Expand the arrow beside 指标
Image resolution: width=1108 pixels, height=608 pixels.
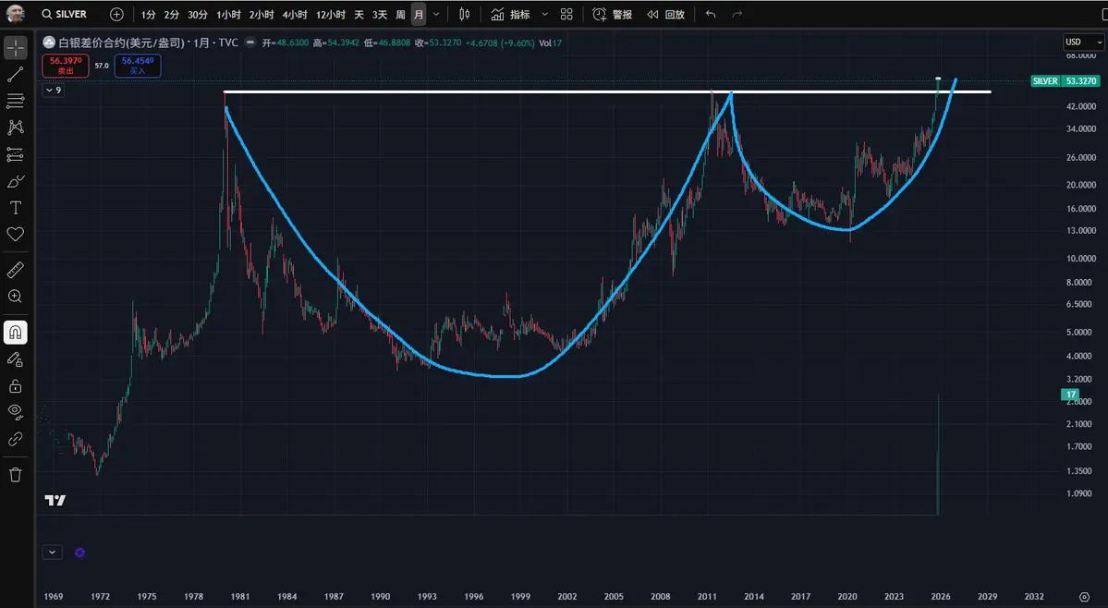tap(545, 14)
